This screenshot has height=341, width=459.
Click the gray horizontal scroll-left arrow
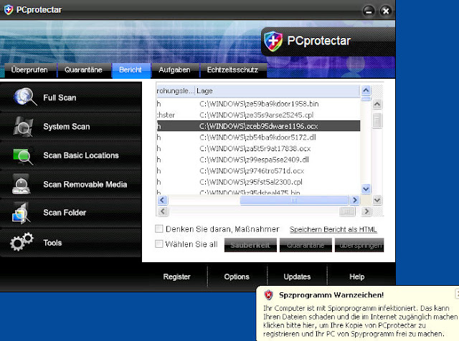tap(163, 211)
